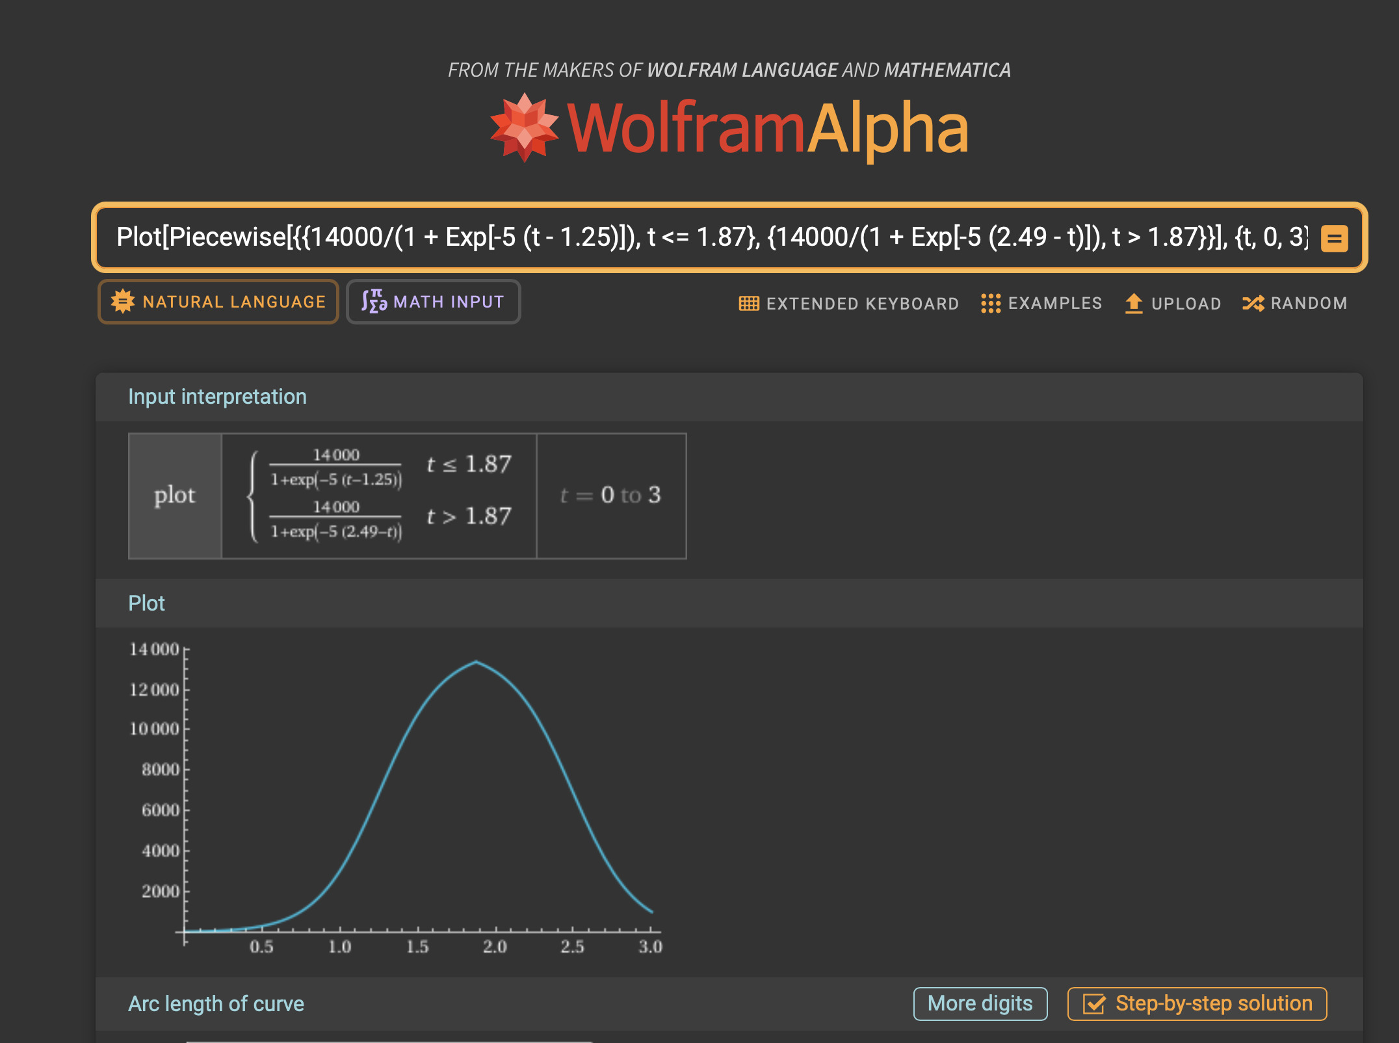Screen dimensions: 1399x1043
Task: Click the upload arrow icon
Action: coord(1134,303)
